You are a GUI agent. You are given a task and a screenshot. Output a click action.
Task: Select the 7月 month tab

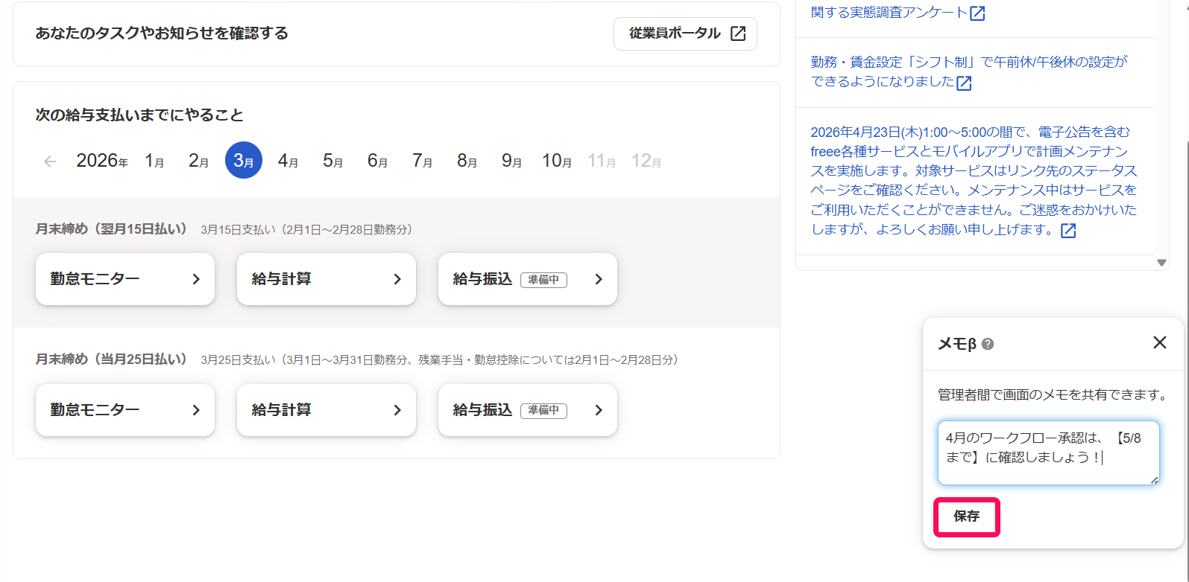coord(423,161)
